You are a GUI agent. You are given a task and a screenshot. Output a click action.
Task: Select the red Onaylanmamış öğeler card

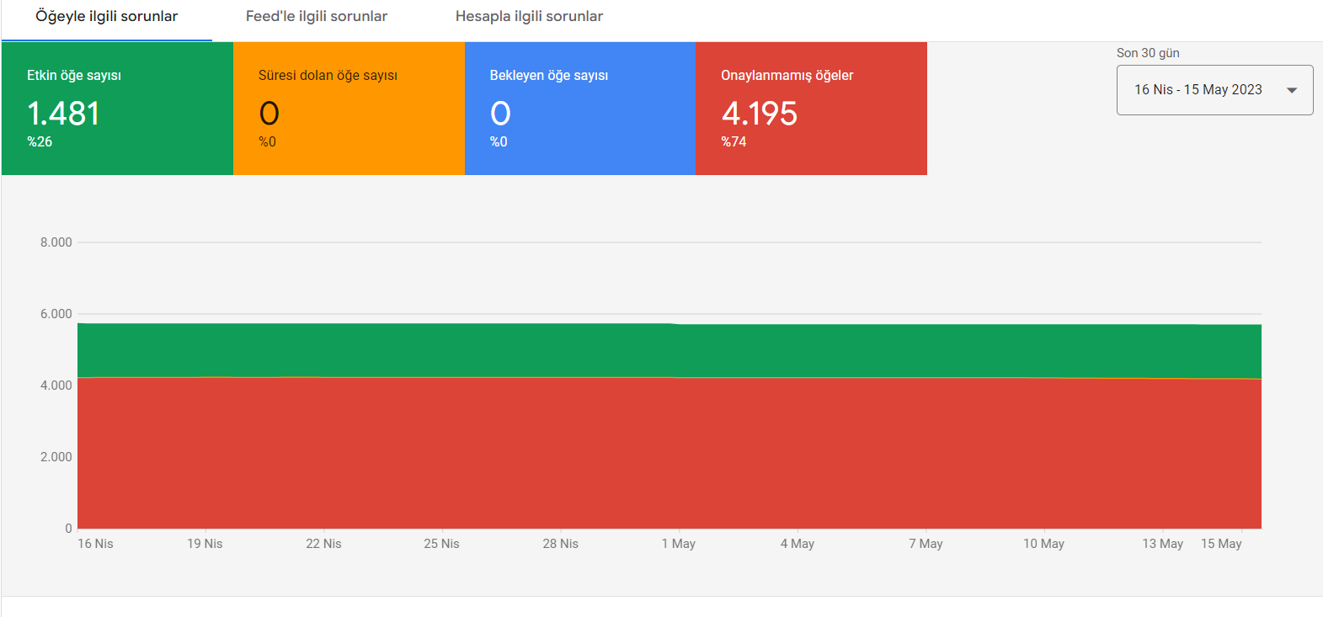click(811, 109)
